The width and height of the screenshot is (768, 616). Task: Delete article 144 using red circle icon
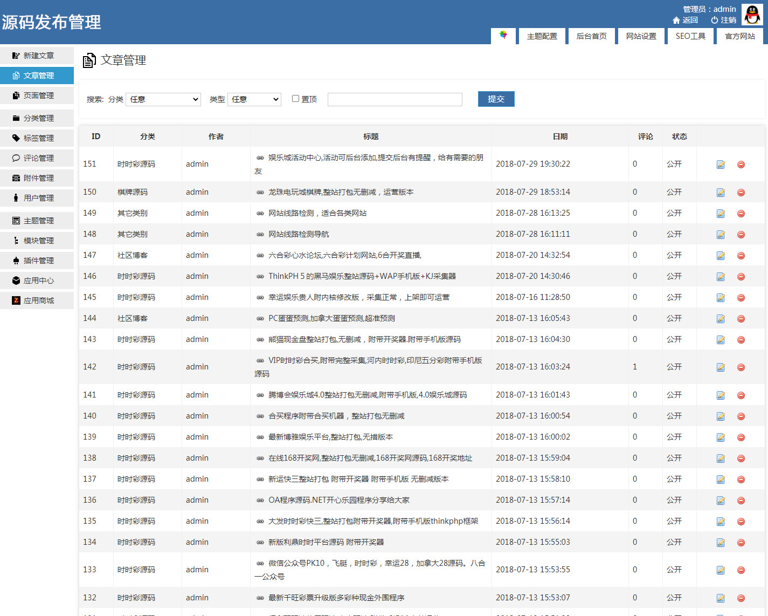741,319
